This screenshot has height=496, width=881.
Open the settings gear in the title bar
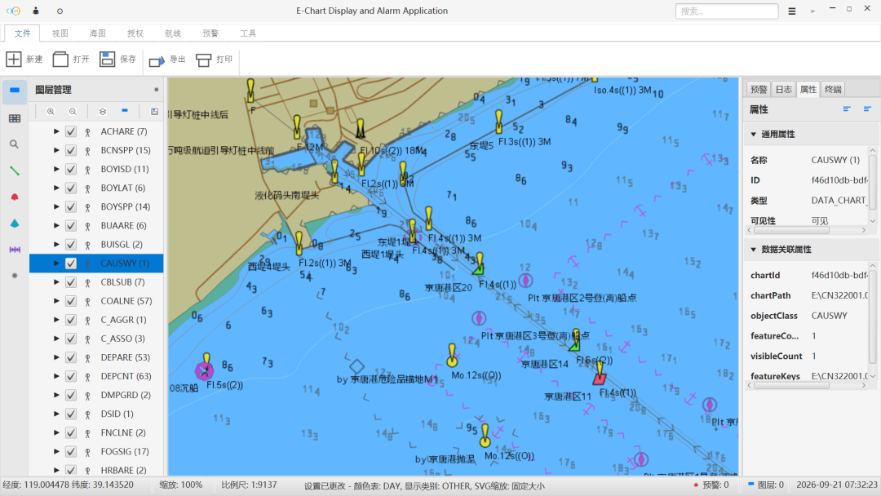click(60, 11)
